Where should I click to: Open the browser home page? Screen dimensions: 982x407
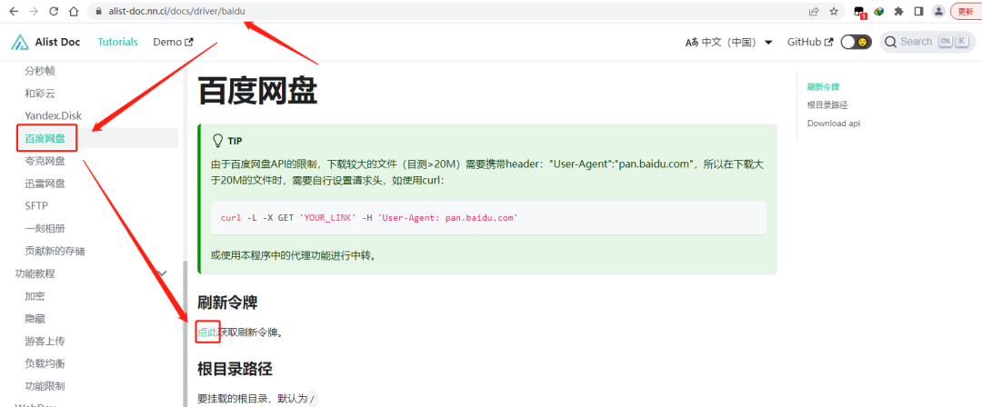click(x=74, y=11)
